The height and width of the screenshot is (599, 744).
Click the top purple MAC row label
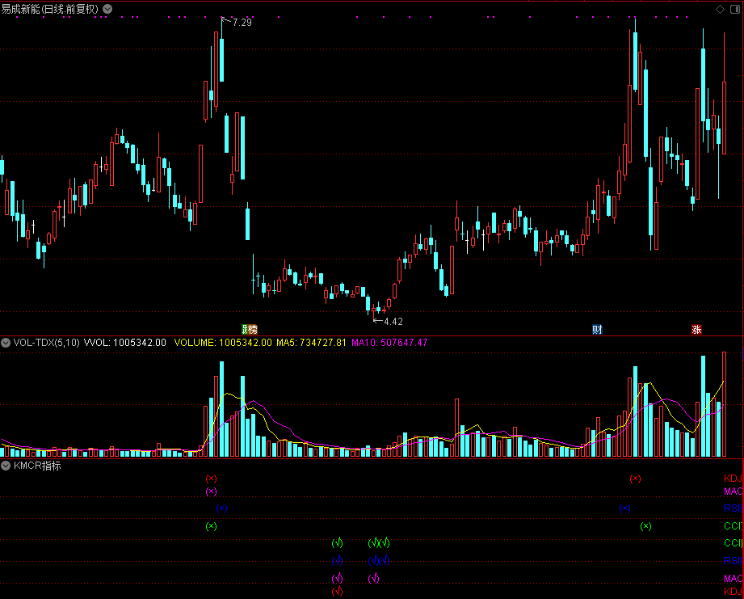(x=733, y=491)
